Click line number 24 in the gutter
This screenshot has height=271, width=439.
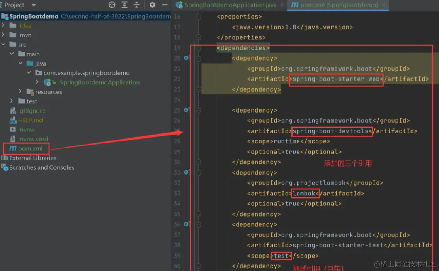coord(177,100)
